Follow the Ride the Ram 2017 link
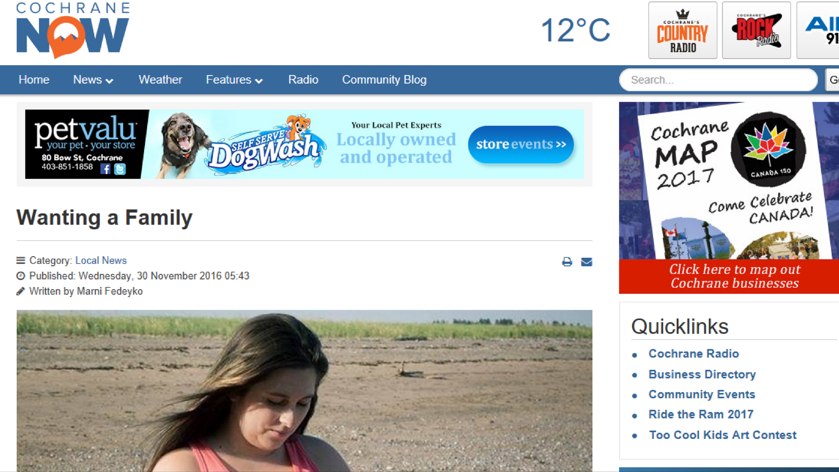The image size is (839, 472). [701, 414]
